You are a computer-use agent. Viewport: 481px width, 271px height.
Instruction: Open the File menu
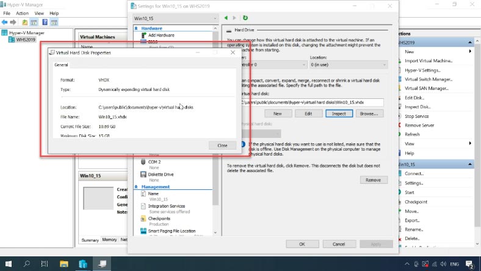[7, 13]
